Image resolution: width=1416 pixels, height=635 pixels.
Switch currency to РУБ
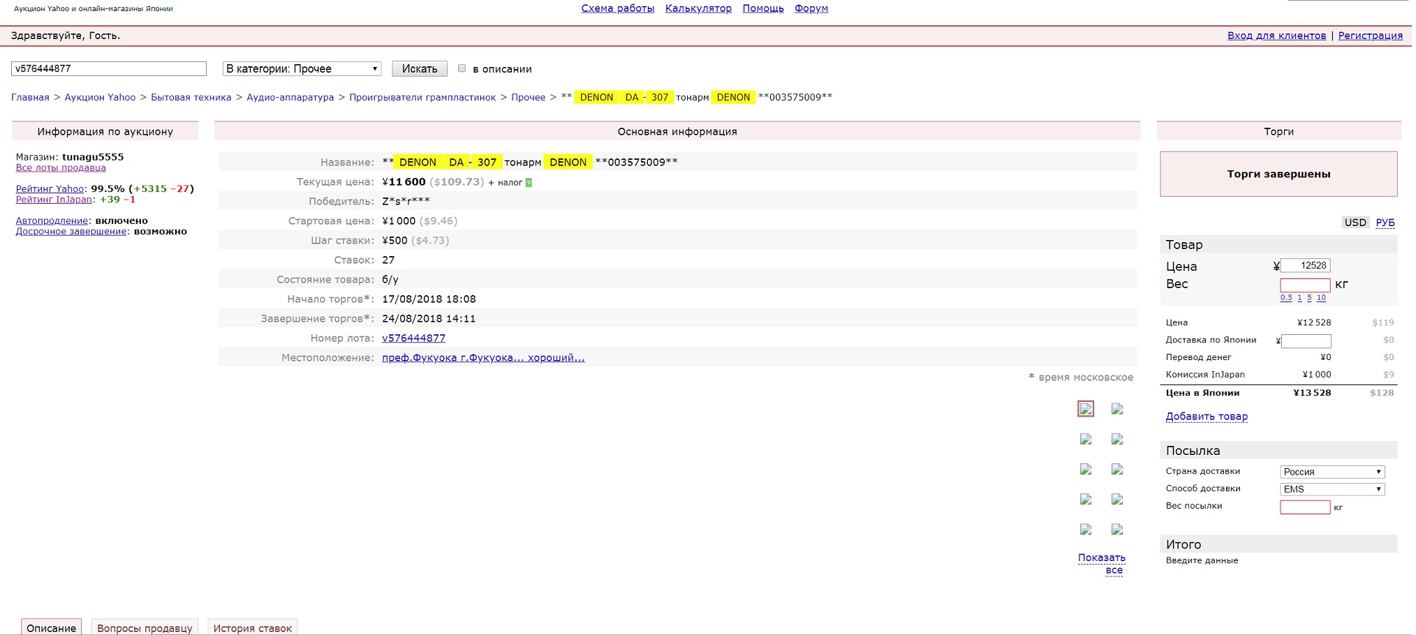1385,223
